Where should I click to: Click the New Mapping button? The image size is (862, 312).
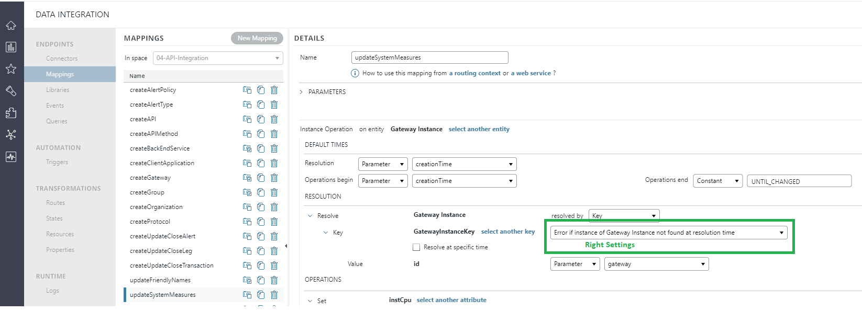pyautogui.click(x=257, y=38)
